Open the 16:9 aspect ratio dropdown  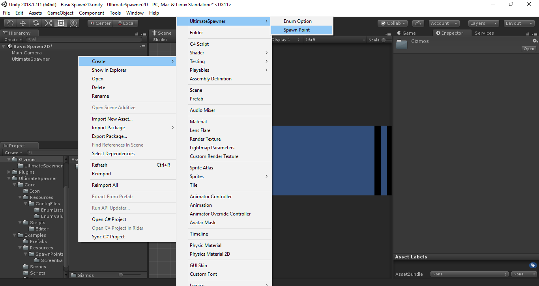(x=335, y=40)
